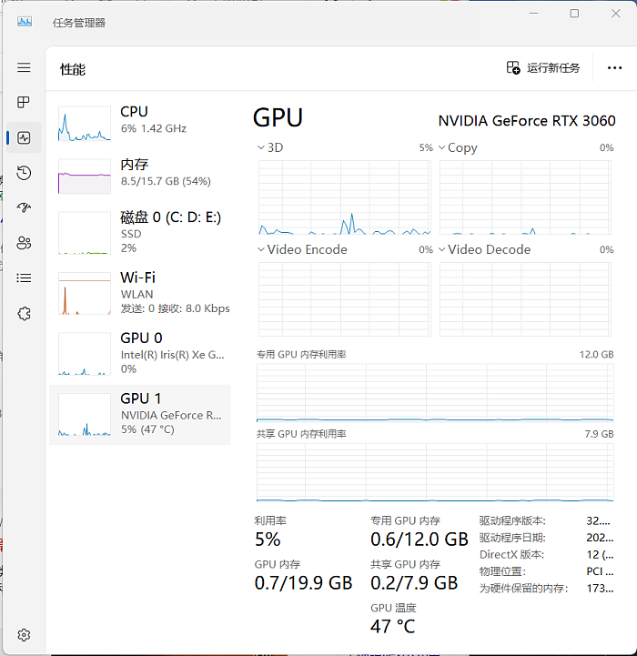Click the 共享 GPU 内存利用率 graph
This screenshot has height=656, width=637.
click(x=435, y=472)
